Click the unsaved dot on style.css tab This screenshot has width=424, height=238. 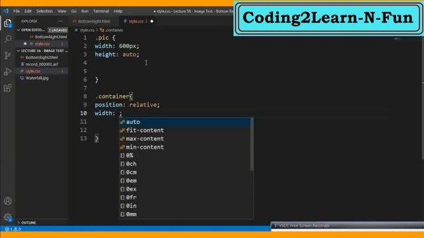pos(152,21)
